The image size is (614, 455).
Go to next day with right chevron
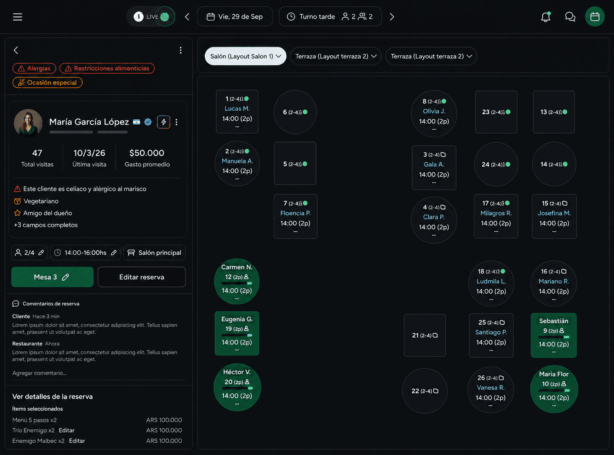coord(392,17)
